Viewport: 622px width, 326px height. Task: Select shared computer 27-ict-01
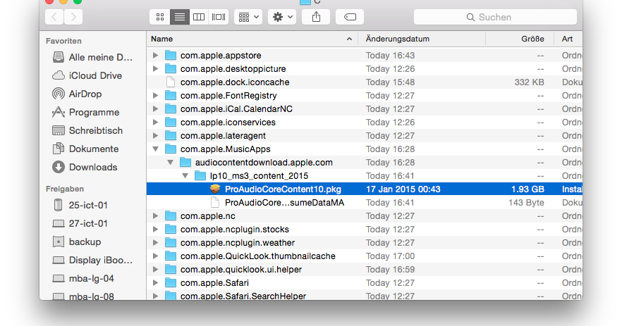80,223
